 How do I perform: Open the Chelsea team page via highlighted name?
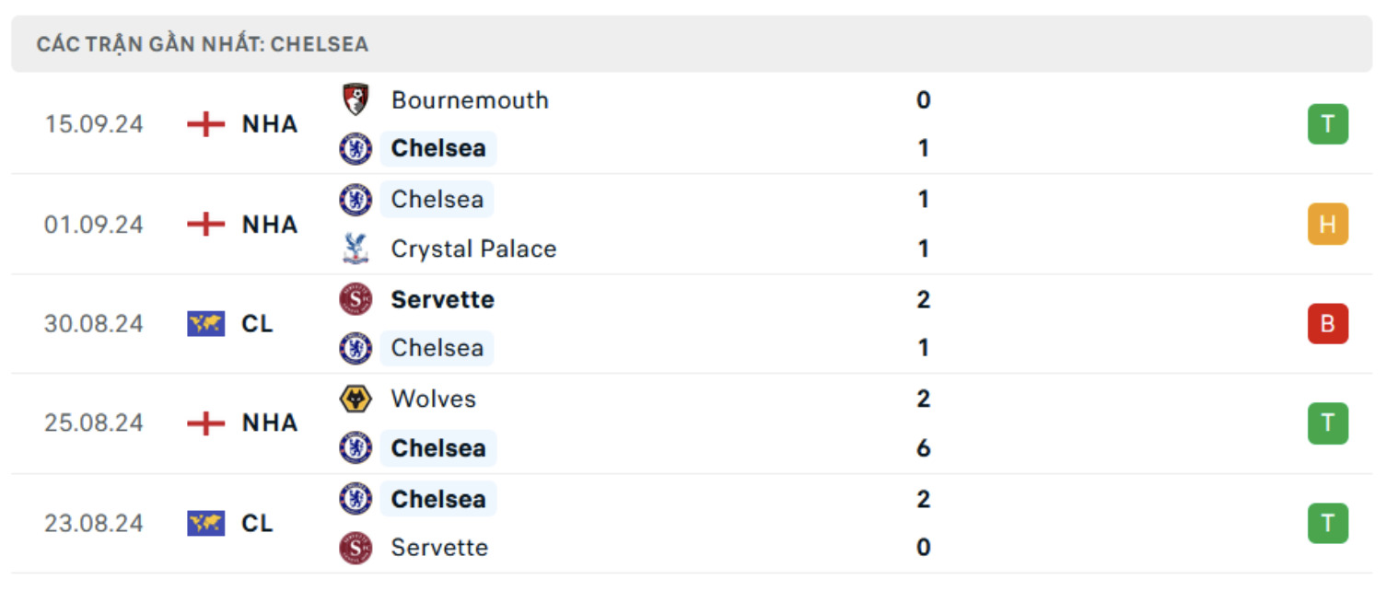438,148
